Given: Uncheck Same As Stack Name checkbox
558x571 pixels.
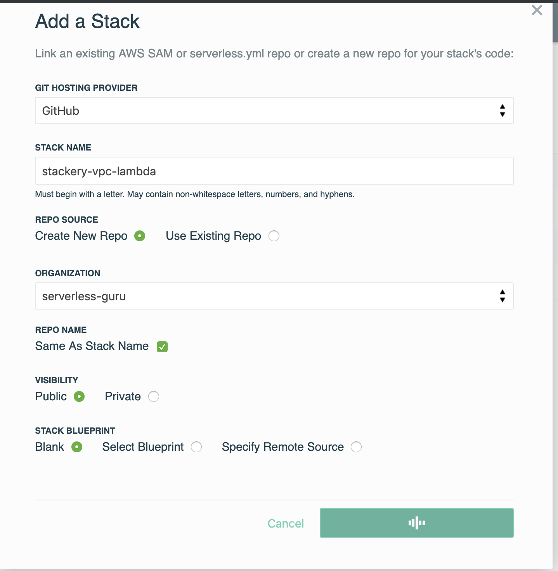Looking at the screenshot, I should pyautogui.click(x=162, y=346).
